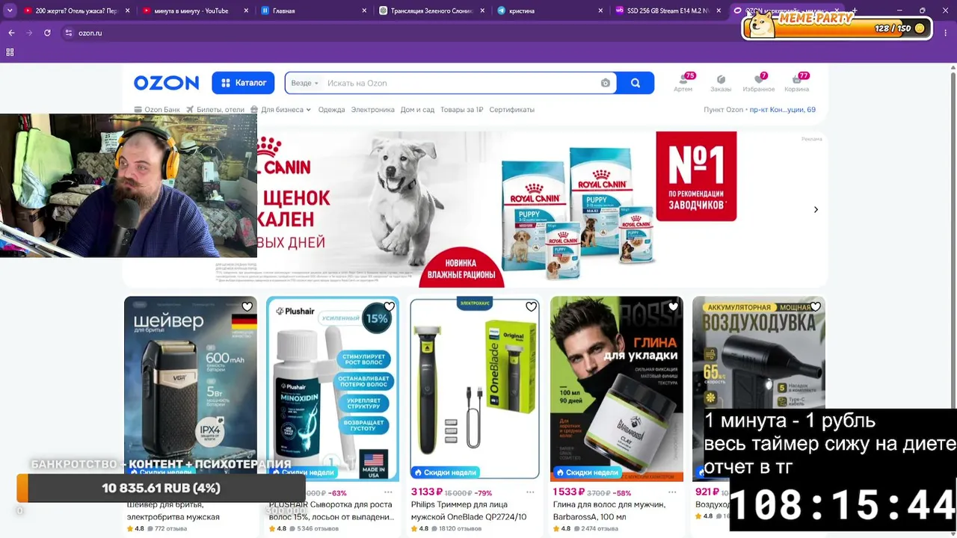Open Билеты, отели link
This screenshot has height=538, width=957.
point(215,110)
